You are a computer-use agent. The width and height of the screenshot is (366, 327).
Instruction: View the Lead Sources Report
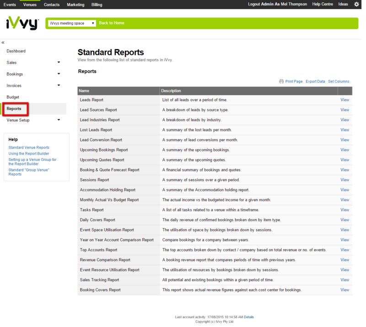[345, 110]
